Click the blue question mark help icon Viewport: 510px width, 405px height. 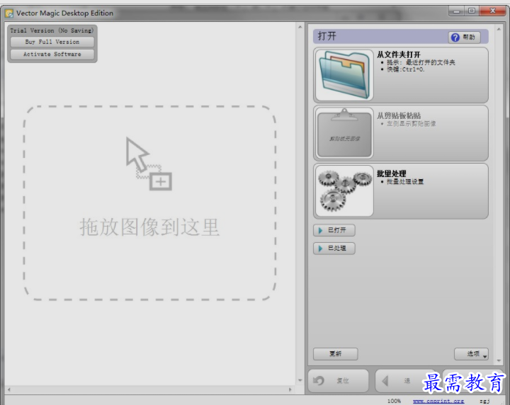[455, 38]
